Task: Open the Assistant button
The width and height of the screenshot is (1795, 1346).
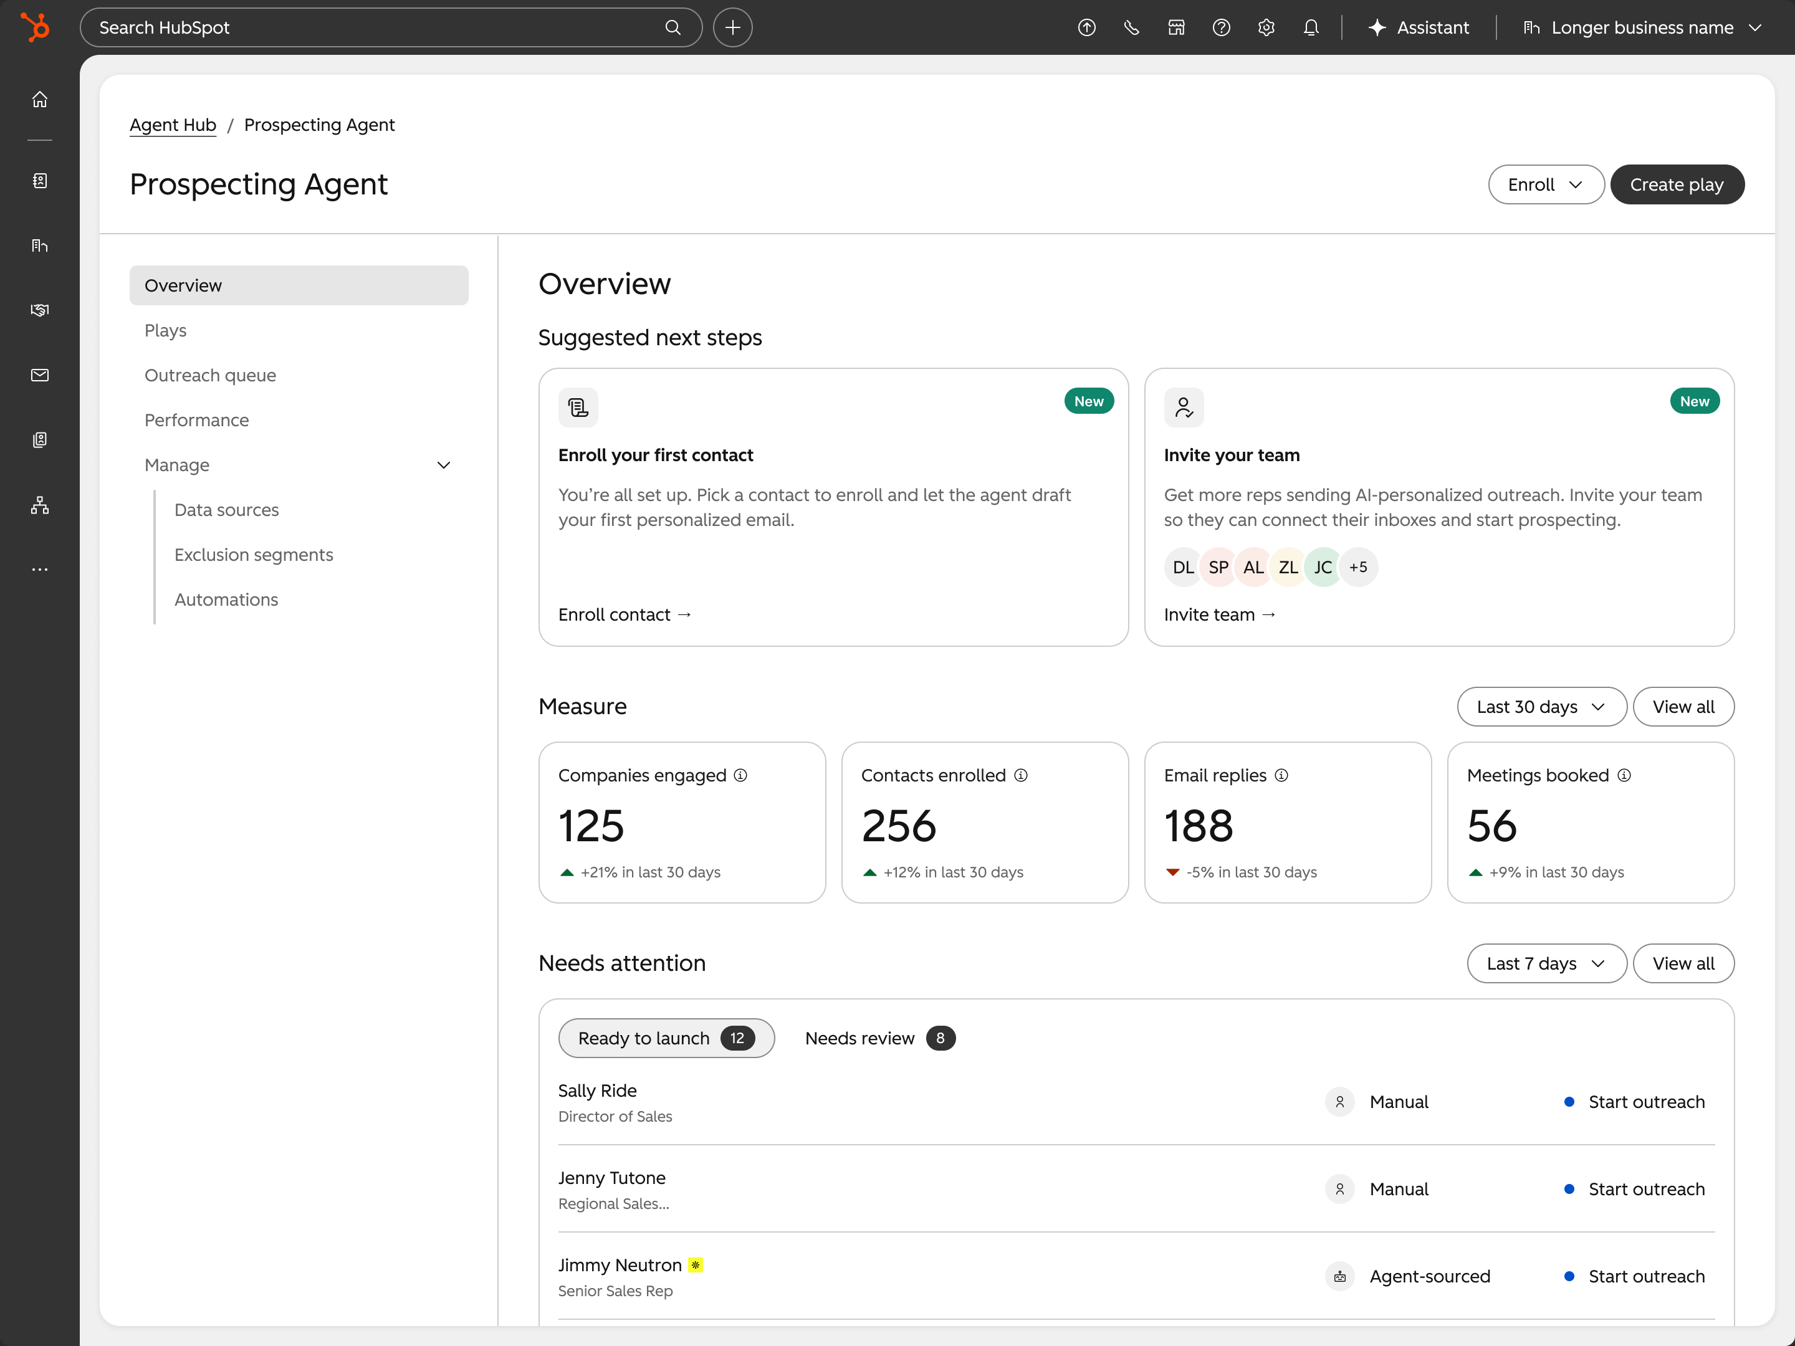Action: [x=1419, y=27]
